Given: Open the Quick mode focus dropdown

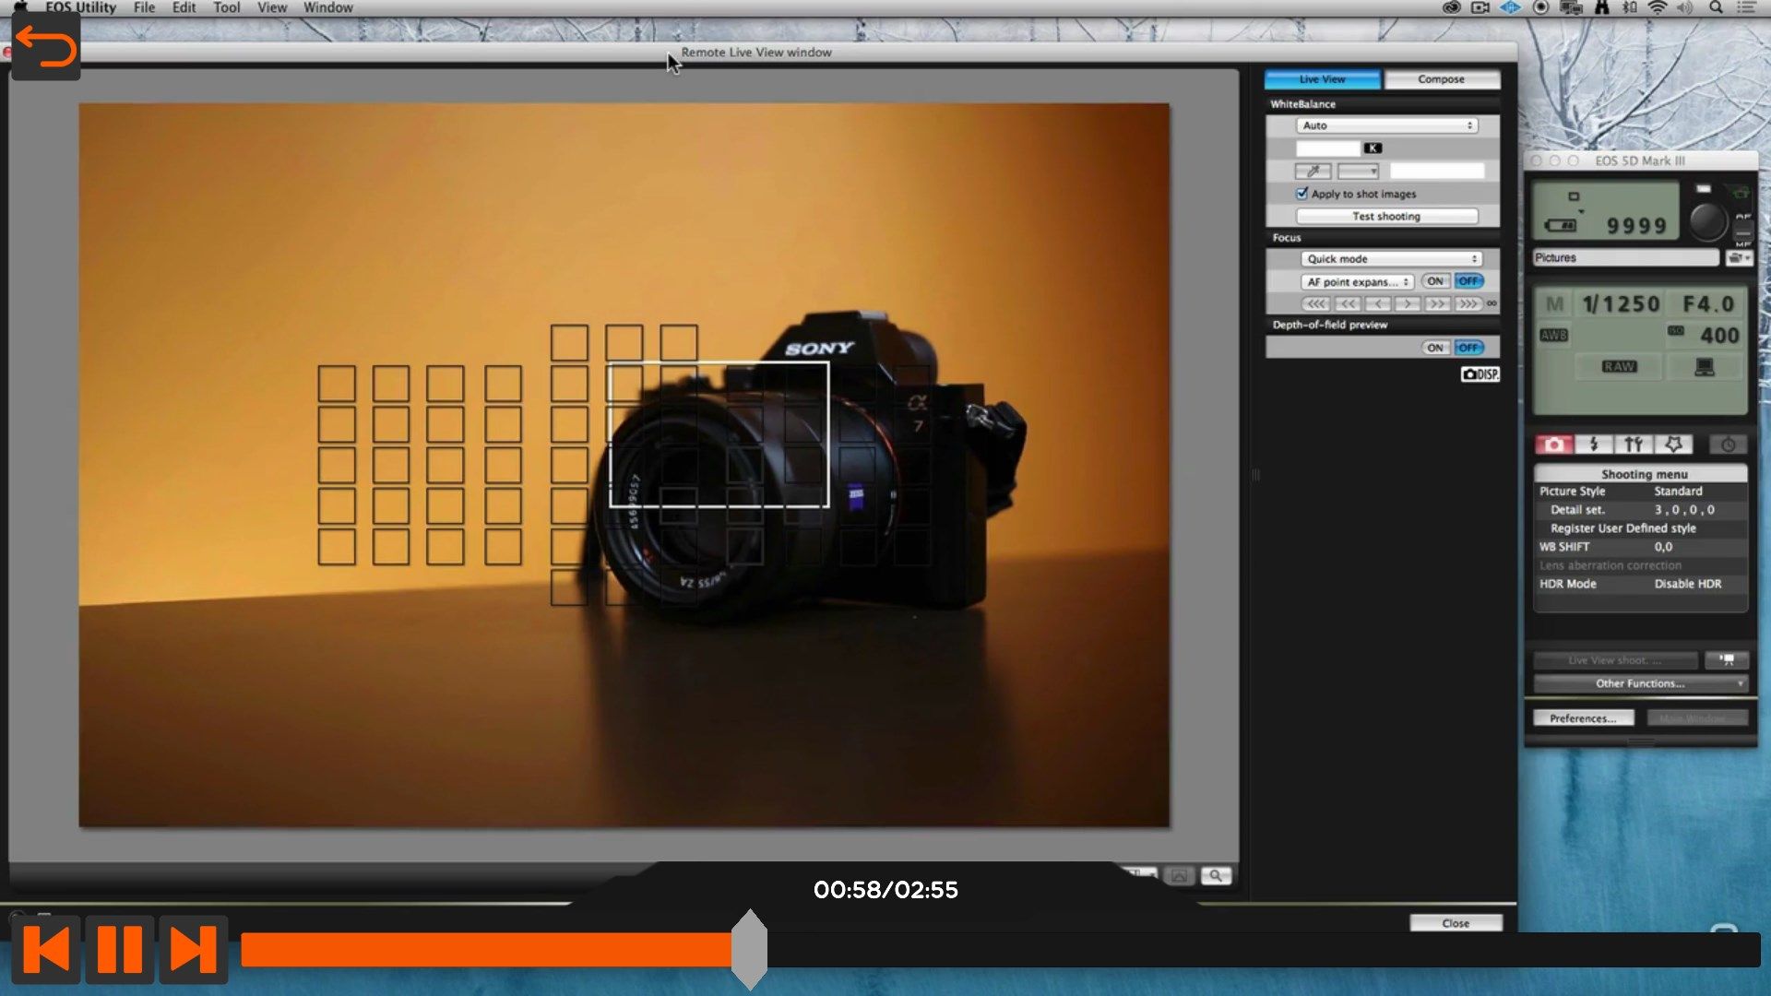Looking at the screenshot, I should [x=1391, y=259].
